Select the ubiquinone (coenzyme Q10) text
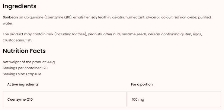224x110 pixels. [48, 18]
